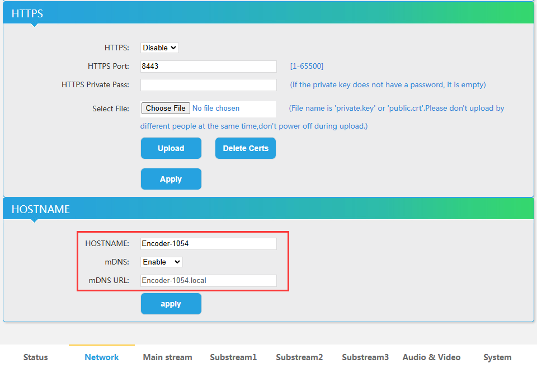537x368 pixels.
Task: Open the Substream1 tab
Action: (x=233, y=357)
